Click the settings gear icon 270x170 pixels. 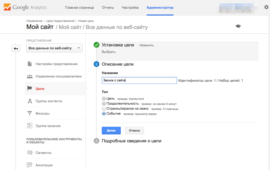(x=266, y=7)
